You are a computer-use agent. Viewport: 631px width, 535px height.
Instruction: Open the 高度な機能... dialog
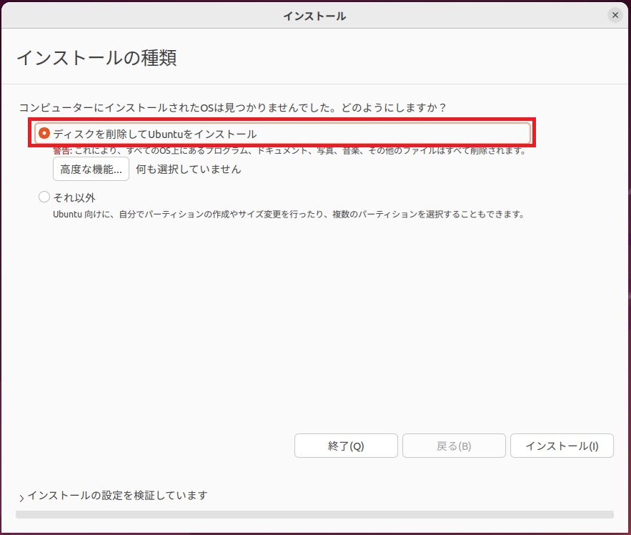(x=91, y=169)
